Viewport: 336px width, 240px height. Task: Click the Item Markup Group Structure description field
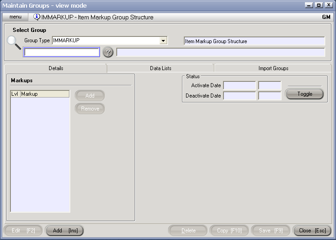click(x=254, y=41)
